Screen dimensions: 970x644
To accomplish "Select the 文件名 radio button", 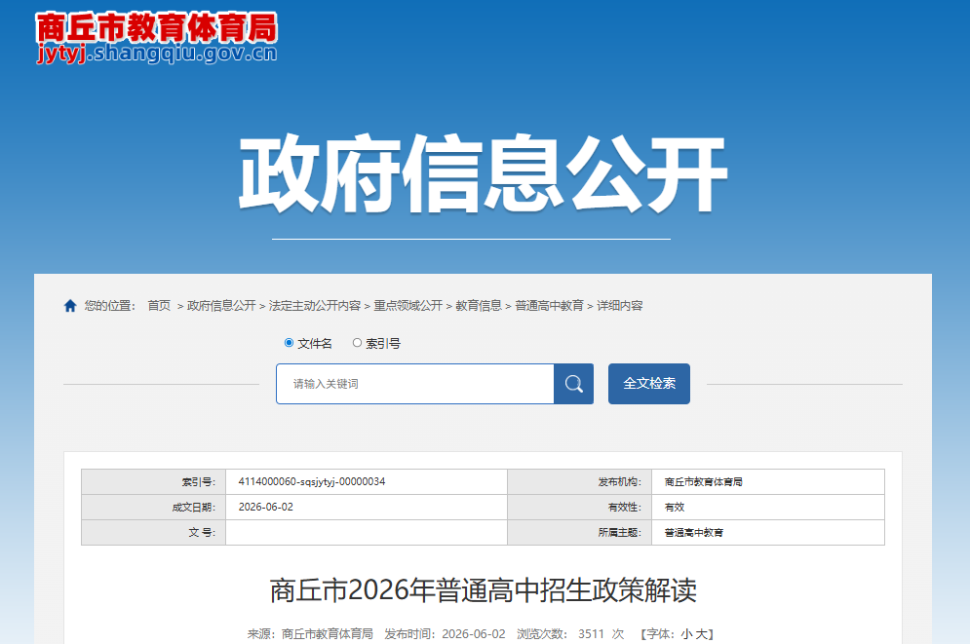I will pos(289,342).
